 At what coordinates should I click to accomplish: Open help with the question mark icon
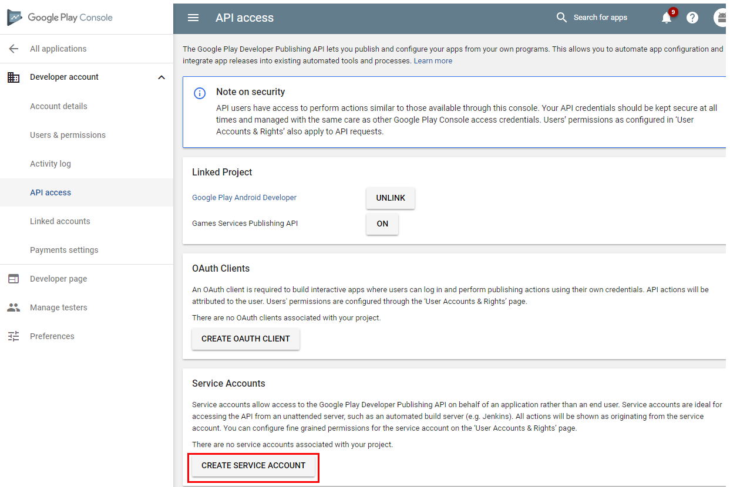tap(692, 18)
